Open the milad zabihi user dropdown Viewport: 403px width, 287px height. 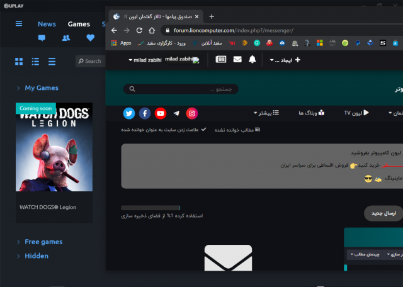[145, 60]
